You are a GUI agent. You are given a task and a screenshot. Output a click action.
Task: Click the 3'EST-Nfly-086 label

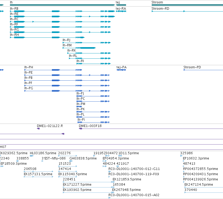[x=54, y=158]
